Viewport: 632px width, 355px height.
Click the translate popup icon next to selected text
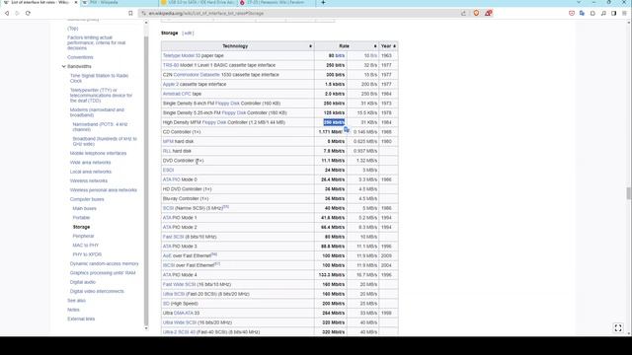[347, 129]
